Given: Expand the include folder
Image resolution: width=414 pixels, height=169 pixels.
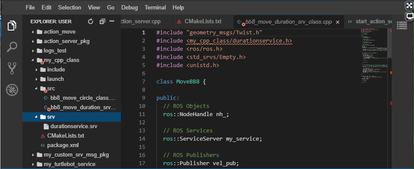Looking at the screenshot, I should [x=37, y=70].
